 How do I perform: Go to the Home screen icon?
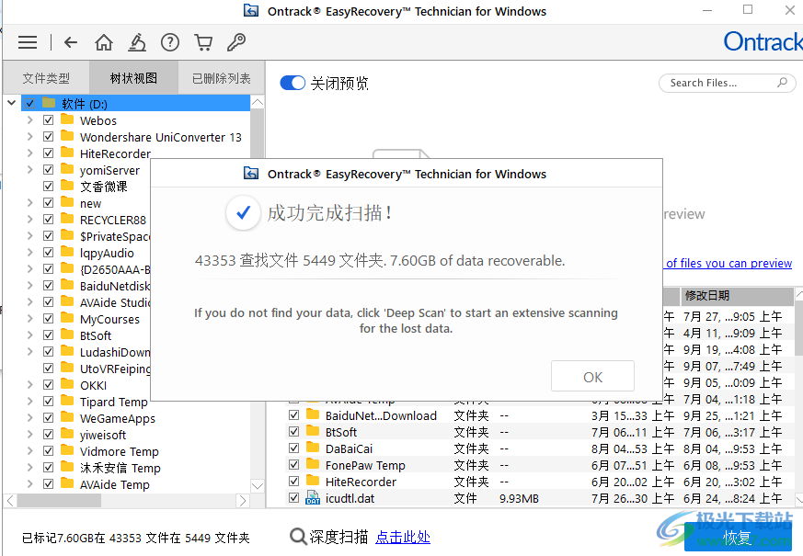(104, 42)
